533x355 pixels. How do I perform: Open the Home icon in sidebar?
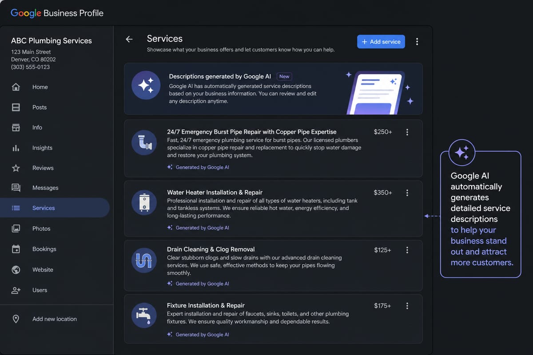coord(16,87)
